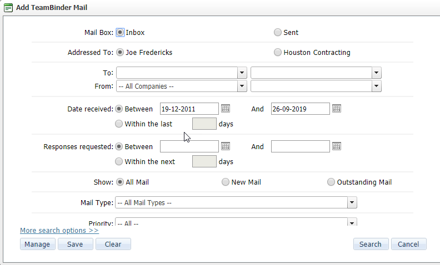Open calendar for Date received start date
Screen dimensions: 440x265
click(x=226, y=109)
